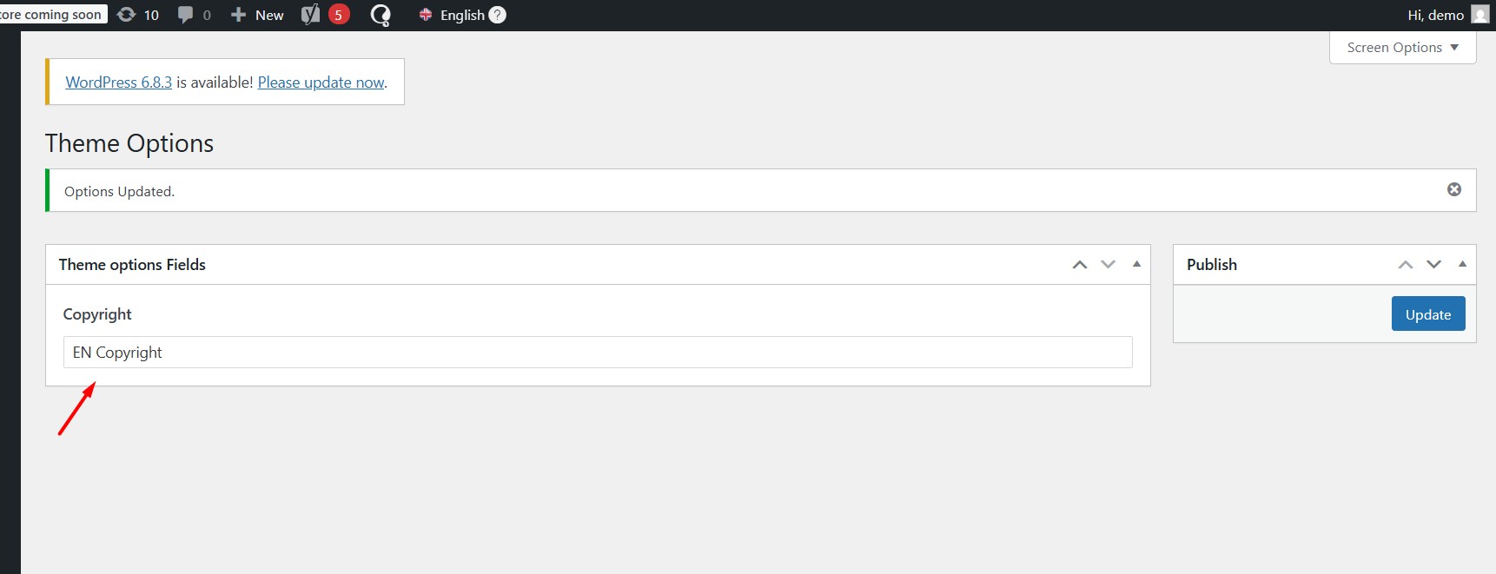Click the Query Monitor icon in admin bar
This screenshot has width=1496, height=574.
(381, 15)
